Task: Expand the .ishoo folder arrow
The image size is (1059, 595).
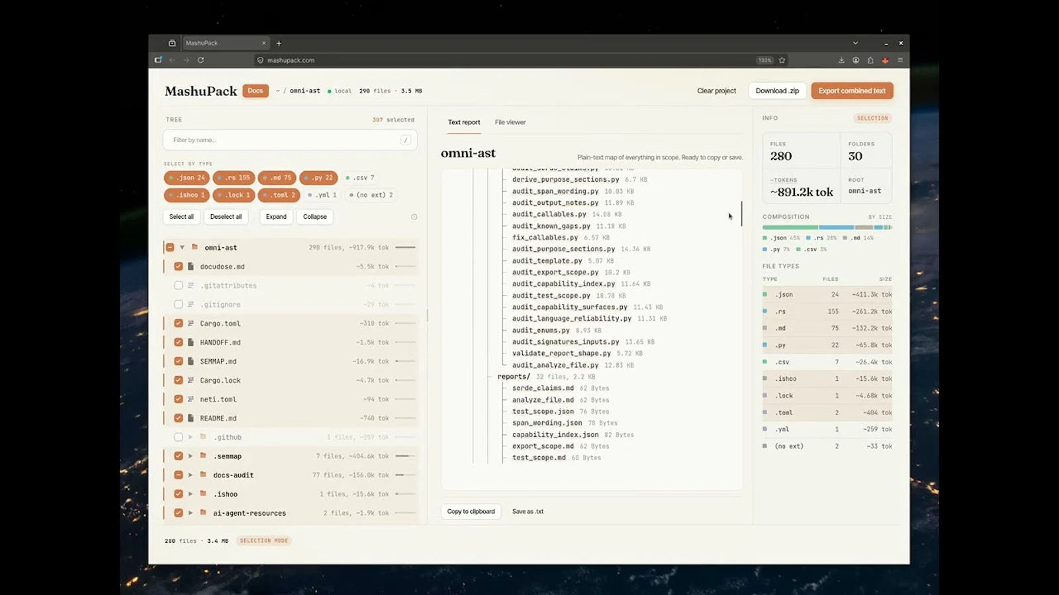Action: (x=191, y=494)
